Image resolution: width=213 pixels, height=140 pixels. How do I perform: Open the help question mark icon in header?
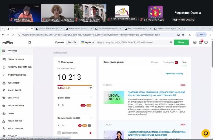195,42
